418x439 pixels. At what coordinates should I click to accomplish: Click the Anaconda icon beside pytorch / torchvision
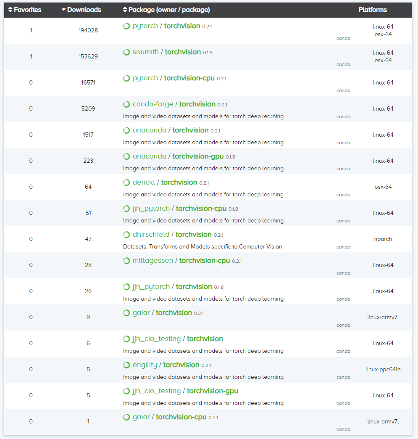coord(126,26)
